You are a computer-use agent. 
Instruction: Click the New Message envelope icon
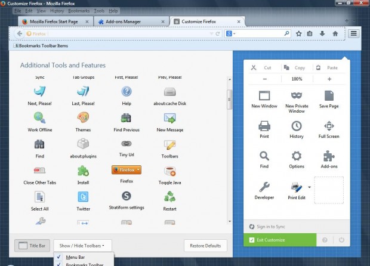click(x=169, y=118)
